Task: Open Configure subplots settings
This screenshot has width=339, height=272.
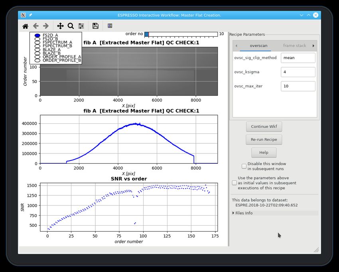Action: click(x=81, y=26)
